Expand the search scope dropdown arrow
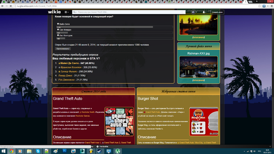The height and width of the screenshot is (154, 274). click(75, 12)
